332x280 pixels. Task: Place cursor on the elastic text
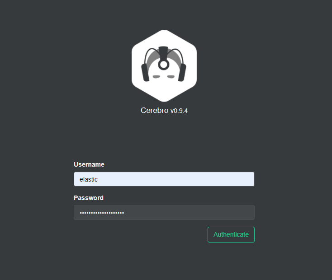(89, 179)
